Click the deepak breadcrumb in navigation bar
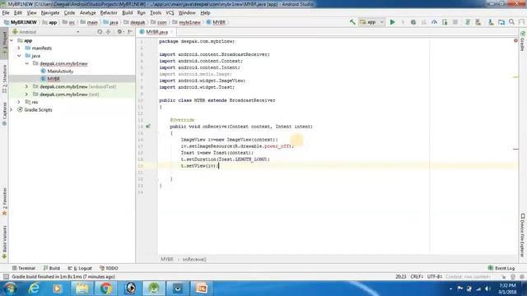Viewport: 527px width, 296px height. [x=134, y=22]
